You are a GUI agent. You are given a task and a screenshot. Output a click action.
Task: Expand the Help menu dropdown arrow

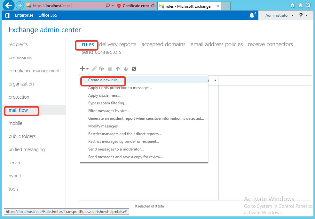tap(307, 15)
